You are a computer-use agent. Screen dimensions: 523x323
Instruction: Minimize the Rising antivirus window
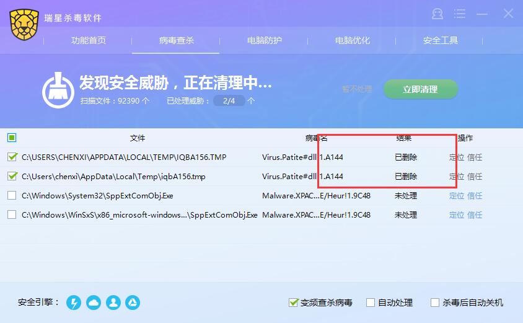[x=482, y=14]
